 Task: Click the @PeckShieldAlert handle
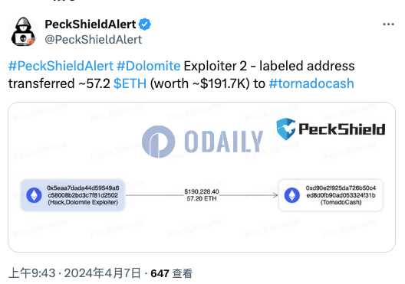point(94,40)
